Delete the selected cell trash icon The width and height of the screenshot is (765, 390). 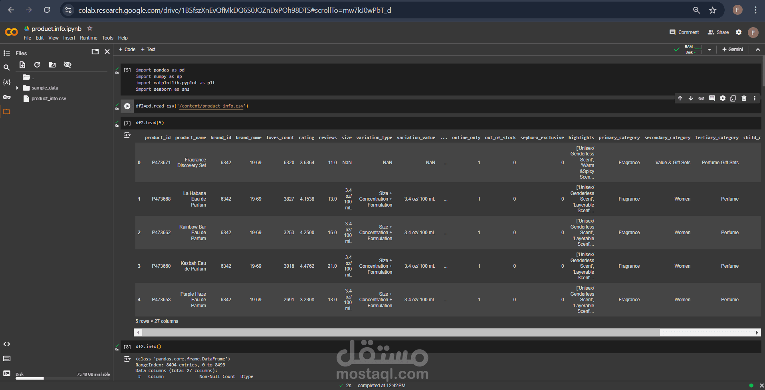point(744,98)
